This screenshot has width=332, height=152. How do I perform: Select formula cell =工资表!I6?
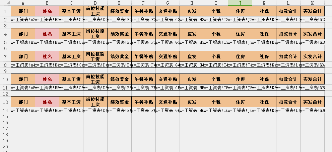point(216,111)
